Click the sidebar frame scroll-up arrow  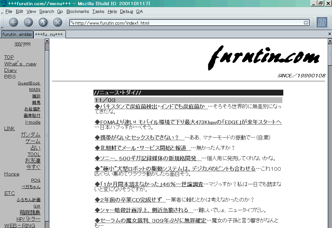click(47, 40)
